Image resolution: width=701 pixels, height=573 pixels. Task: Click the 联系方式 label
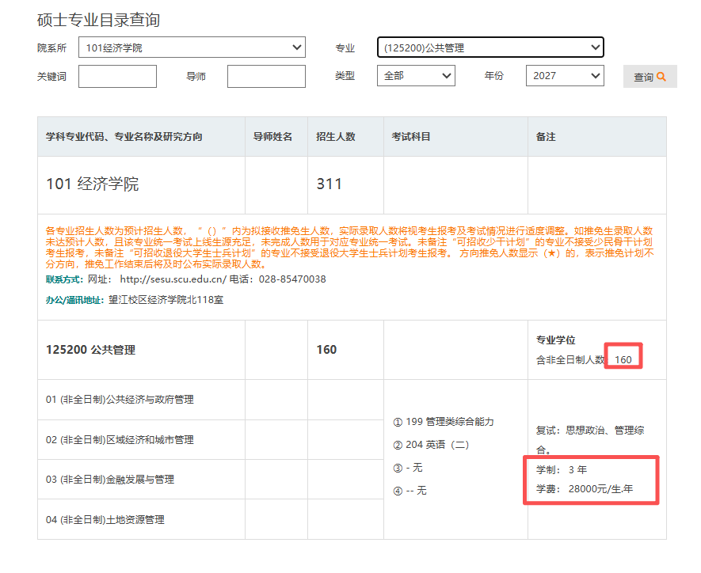pos(64,279)
